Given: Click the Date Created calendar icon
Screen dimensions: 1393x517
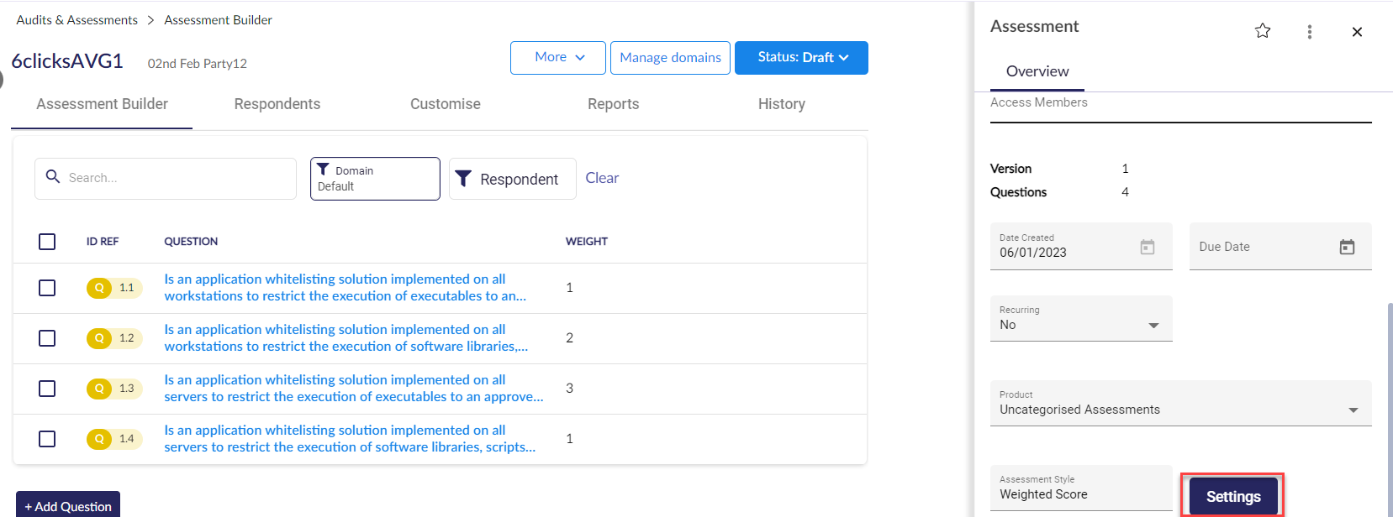Looking at the screenshot, I should pos(1147,247).
